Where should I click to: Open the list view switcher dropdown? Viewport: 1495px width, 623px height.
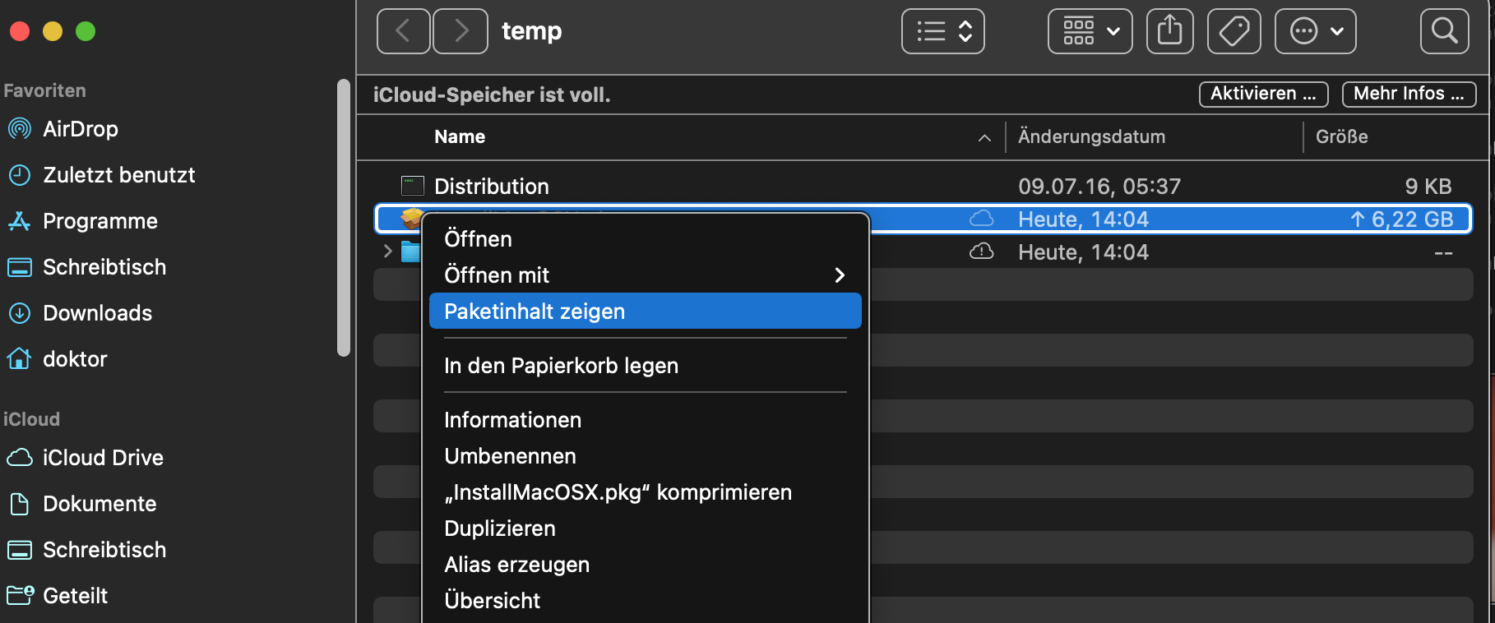(942, 31)
